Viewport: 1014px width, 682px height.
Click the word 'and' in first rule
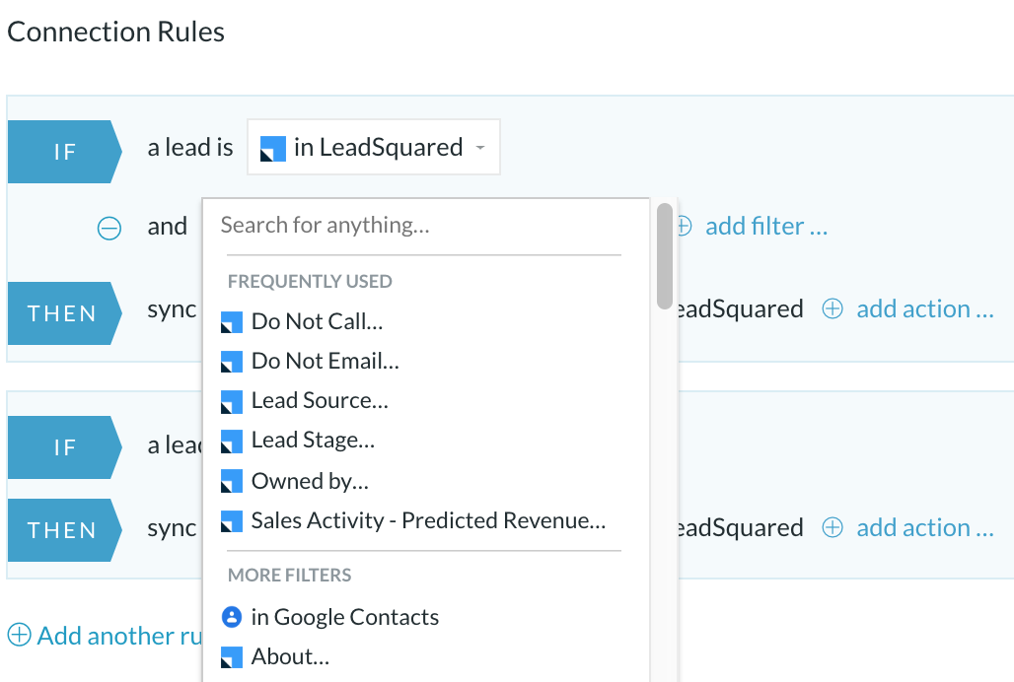pos(168,227)
